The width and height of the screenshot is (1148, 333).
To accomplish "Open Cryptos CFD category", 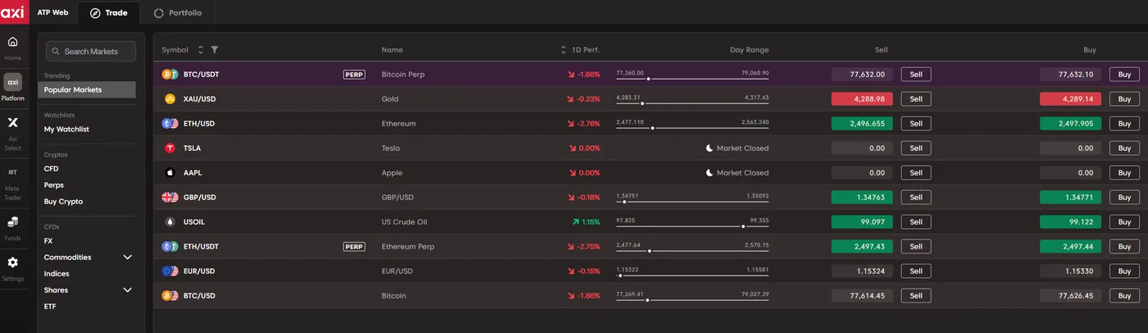I will (51, 168).
